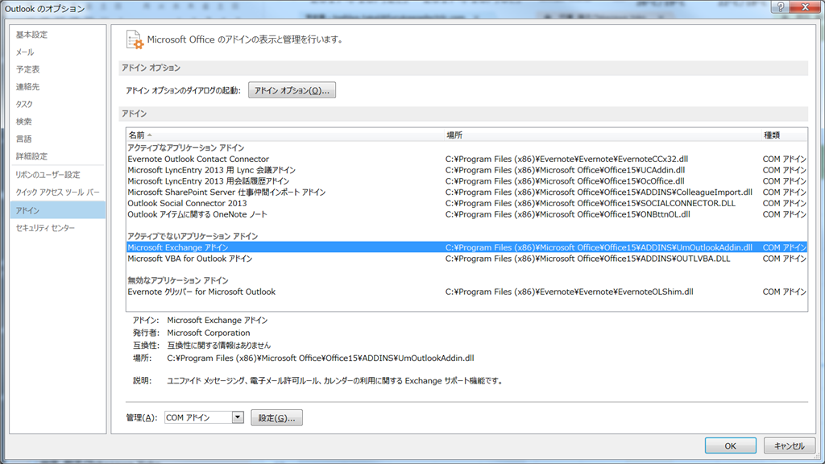This screenshot has width=825, height=464.
Task: Click the SOCIALCONNECTOR.DLL path cell
Action: tap(591, 203)
